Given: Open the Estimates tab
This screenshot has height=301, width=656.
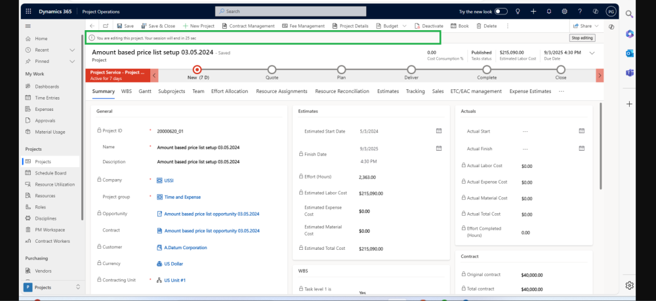Looking at the screenshot, I should (x=388, y=91).
